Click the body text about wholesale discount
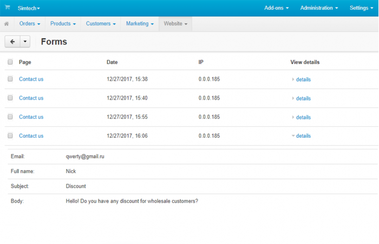Screen dimensions: 379x244 (132, 201)
